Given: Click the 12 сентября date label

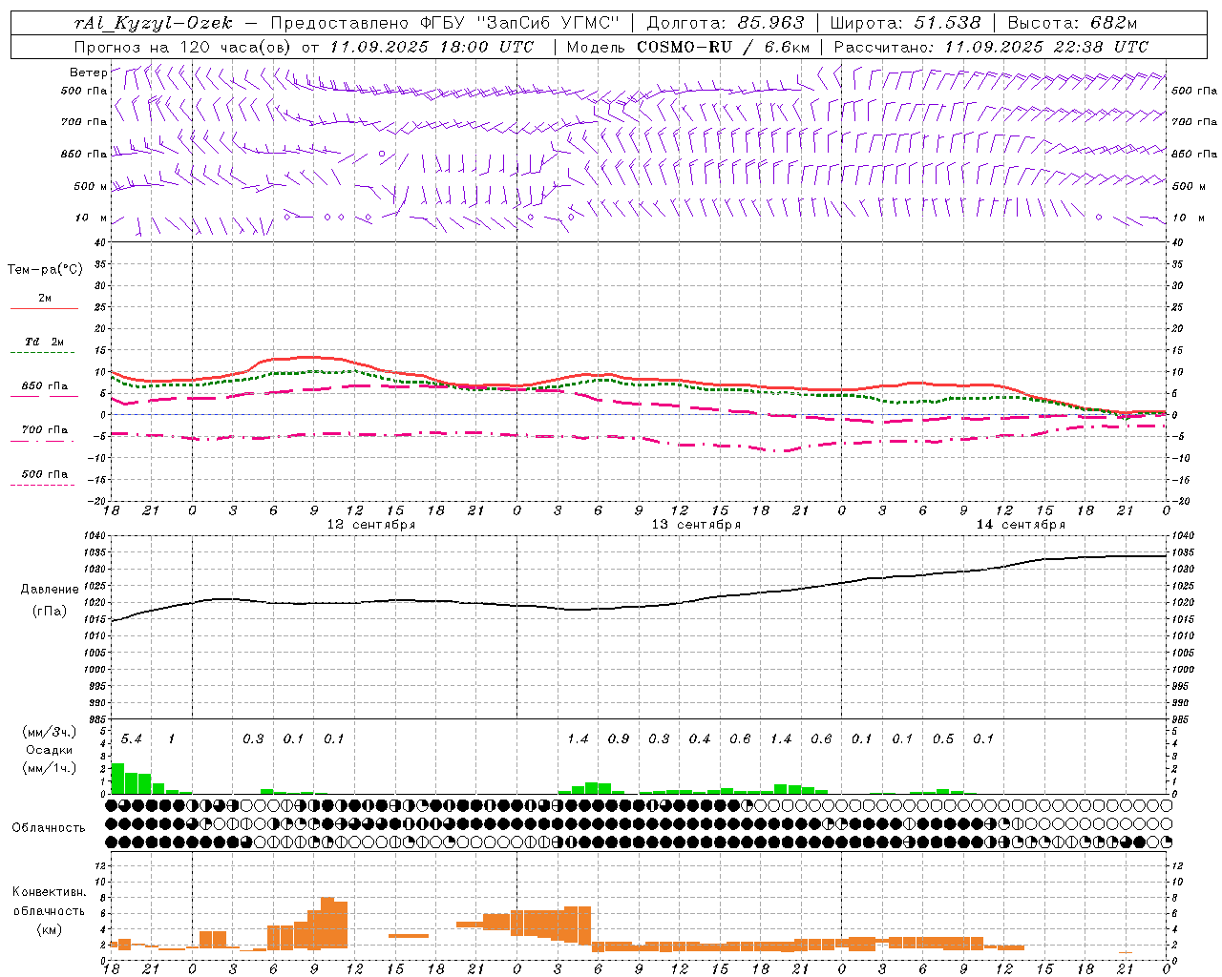Looking at the screenshot, I should click(x=370, y=525).
